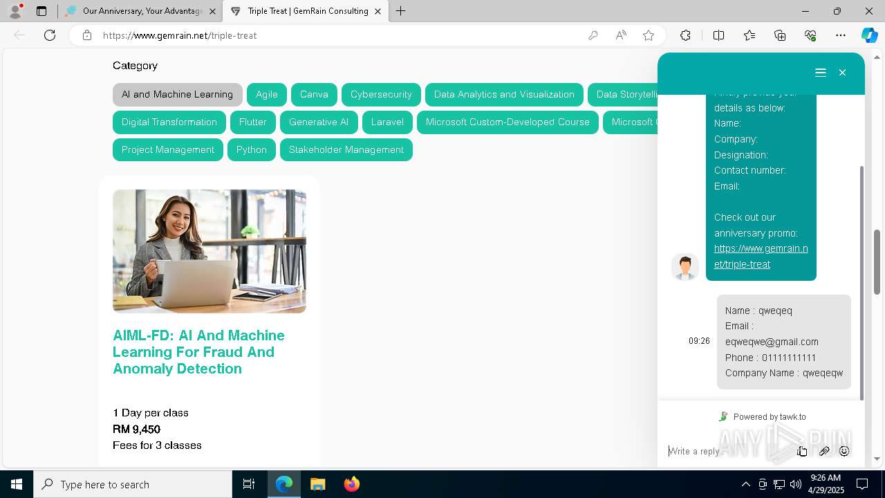Open the emoji picker in chat
This screenshot has height=498, width=885.
click(844, 451)
